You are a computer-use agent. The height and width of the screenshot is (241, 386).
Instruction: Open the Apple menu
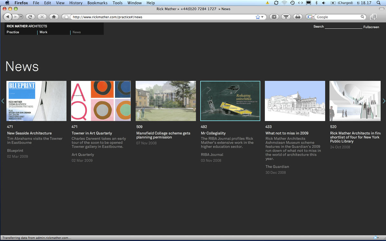7,3
